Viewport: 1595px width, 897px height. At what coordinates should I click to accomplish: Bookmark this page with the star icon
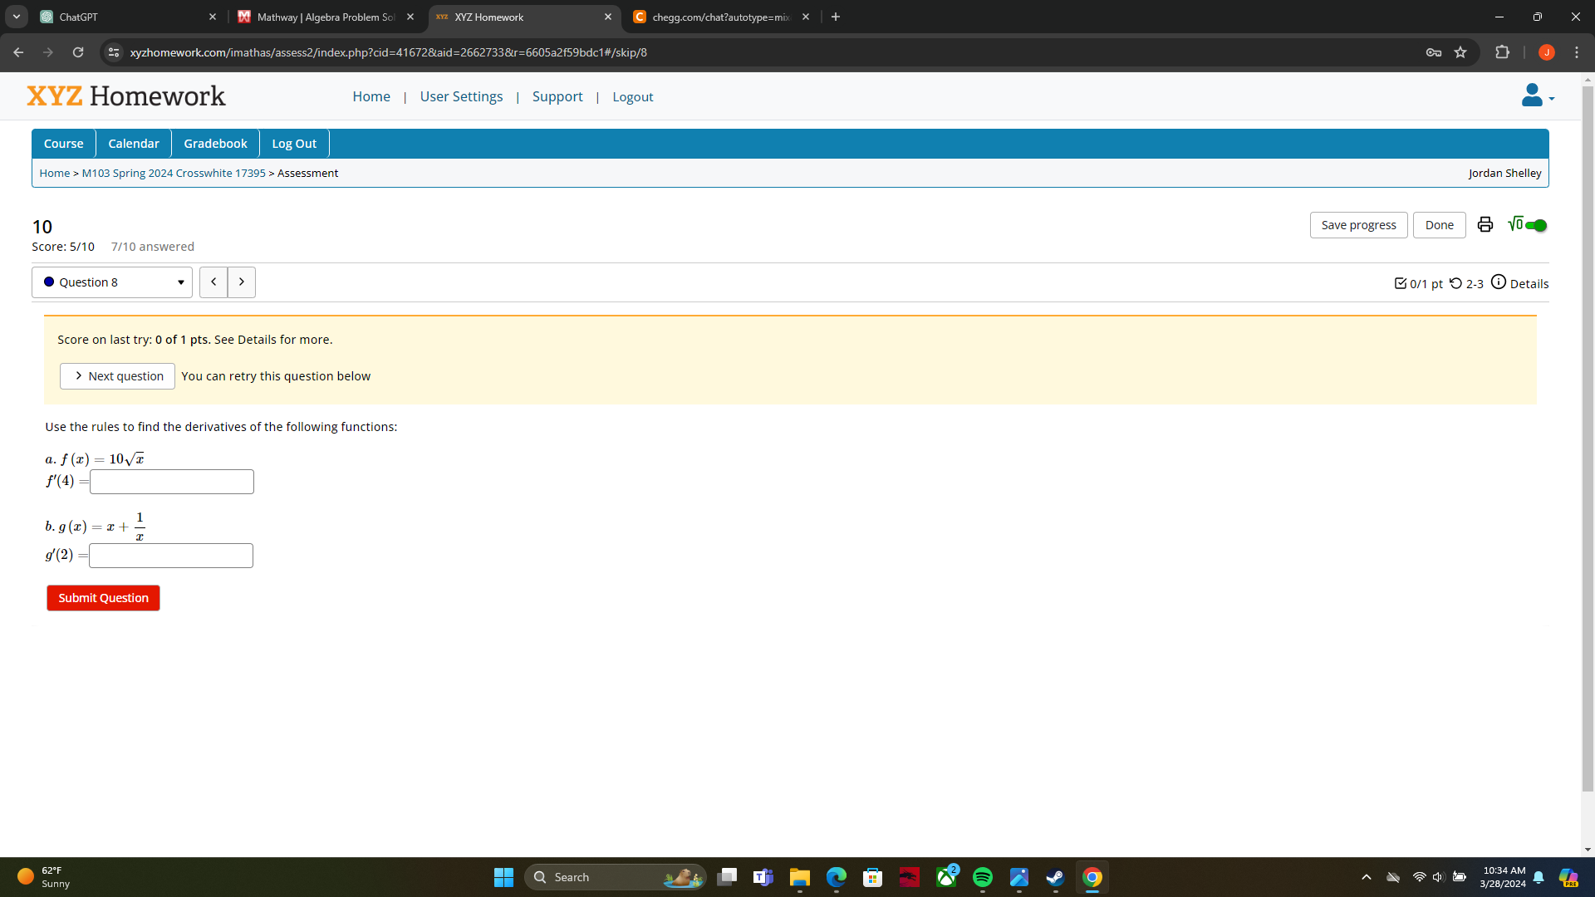pyautogui.click(x=1461, y=52)
